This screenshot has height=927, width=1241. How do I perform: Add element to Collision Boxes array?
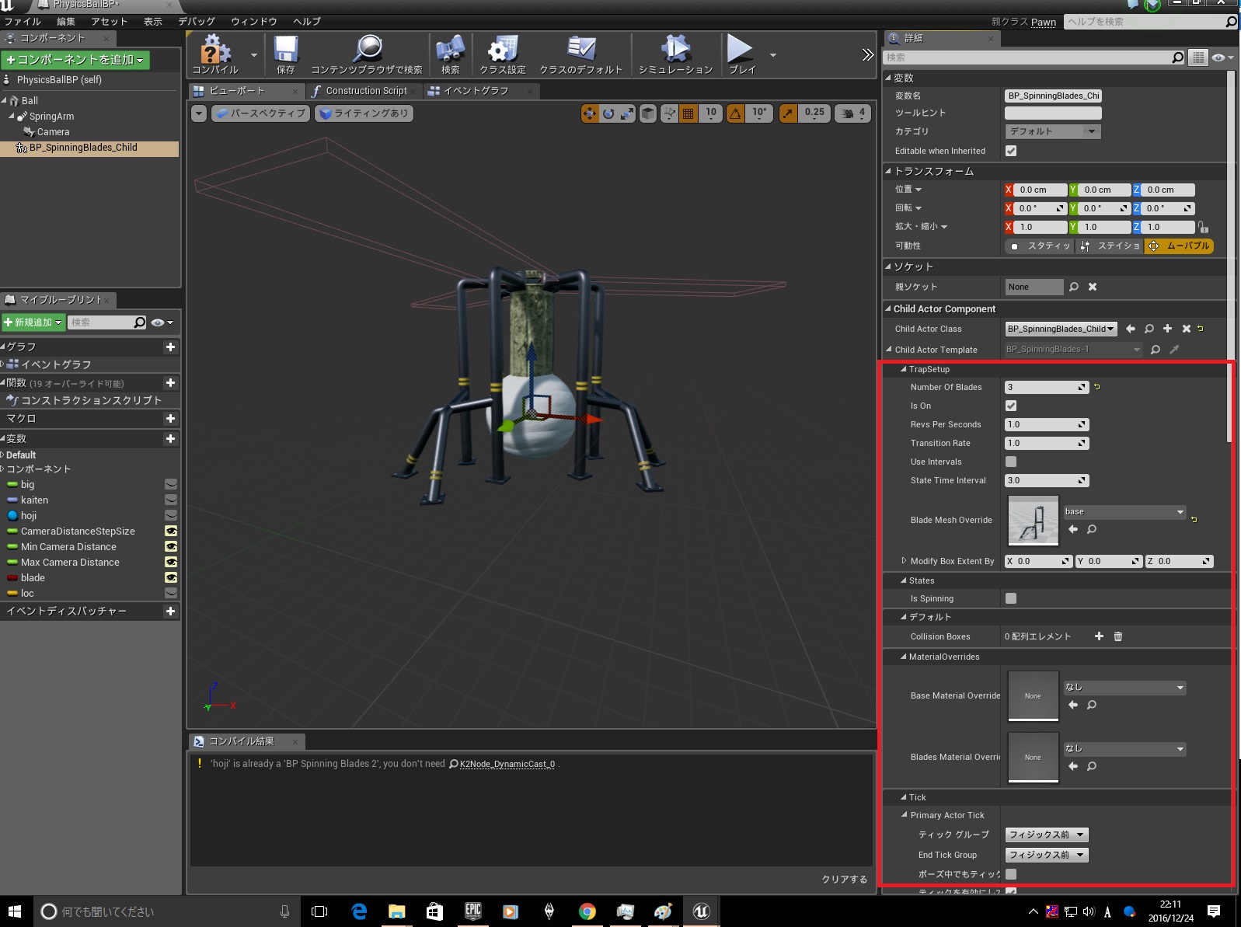[x=1099, y=636]
